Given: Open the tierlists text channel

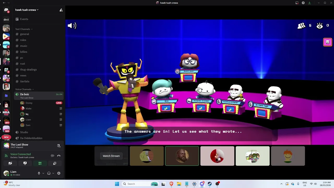Looking at the screenshot, I should click(x=39, y=81).
